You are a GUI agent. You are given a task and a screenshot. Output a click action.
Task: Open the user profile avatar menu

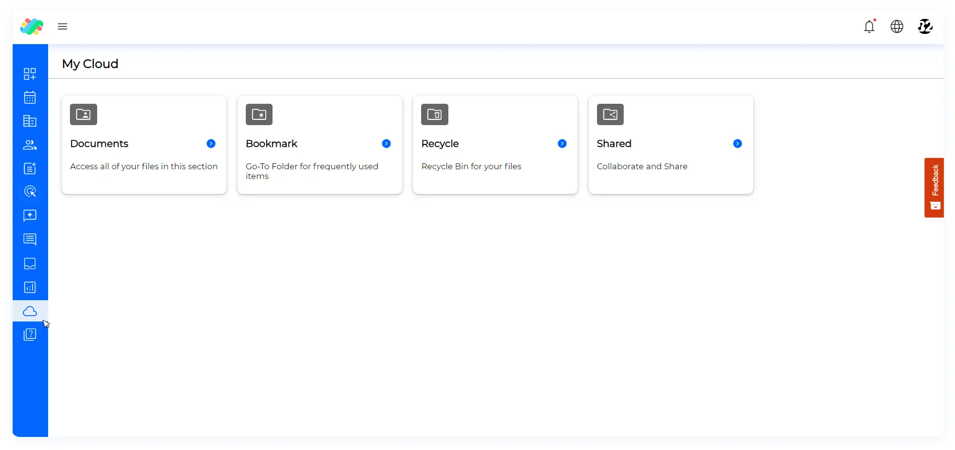(925, 27)
